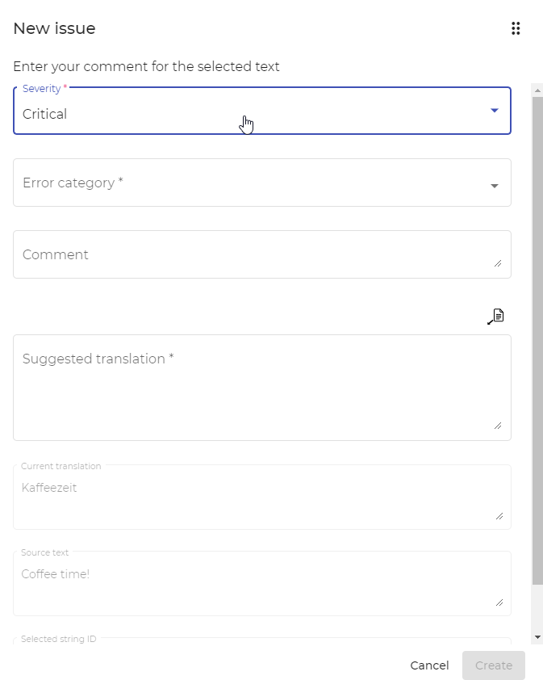Click the resize grip in Source text box
543x680 pixels.
coord(499,602)
